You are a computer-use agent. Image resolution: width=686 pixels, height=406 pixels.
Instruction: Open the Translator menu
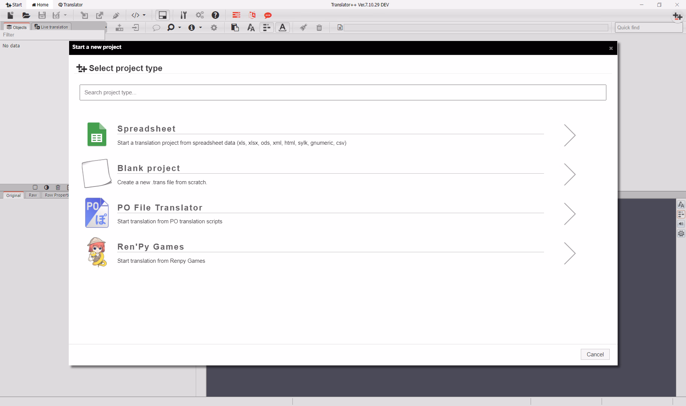point(71,5)
